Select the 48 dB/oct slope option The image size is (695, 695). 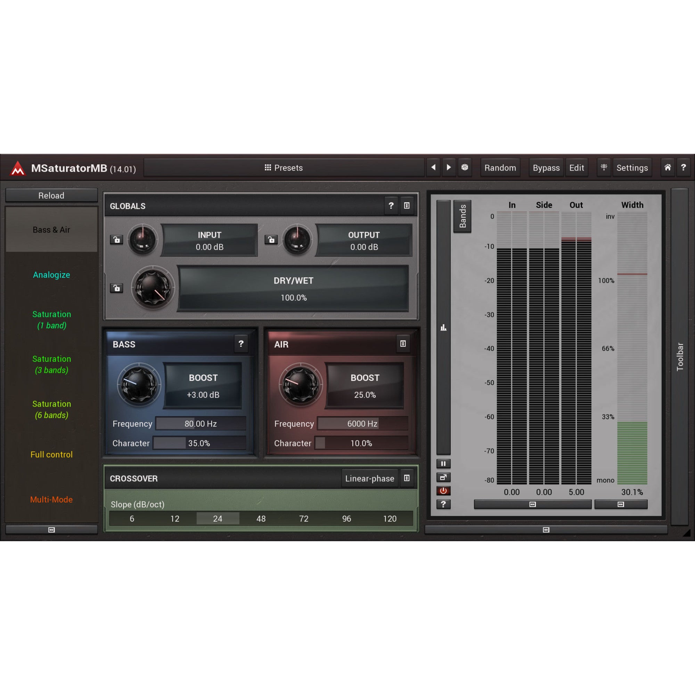tap(261, 518)
